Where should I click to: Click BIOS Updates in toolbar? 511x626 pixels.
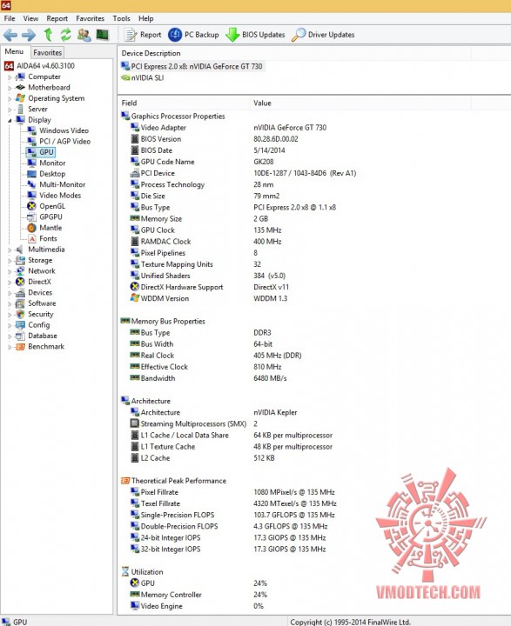[255, 35]
